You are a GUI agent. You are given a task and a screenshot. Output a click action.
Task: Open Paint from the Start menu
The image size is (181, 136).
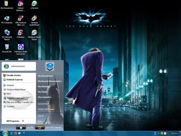pos(19,94)
